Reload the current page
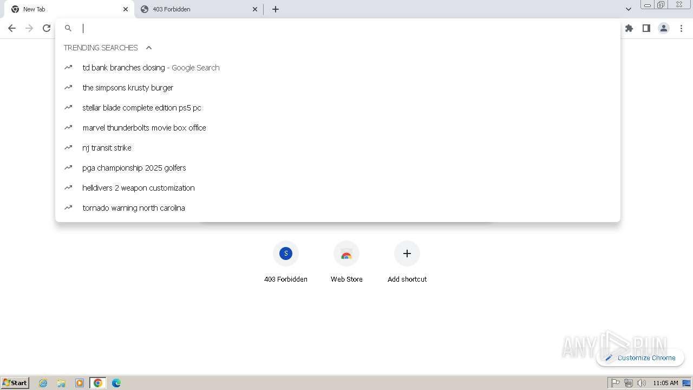Viewport: 693px width, 390px height. click(x=47, y=28)
